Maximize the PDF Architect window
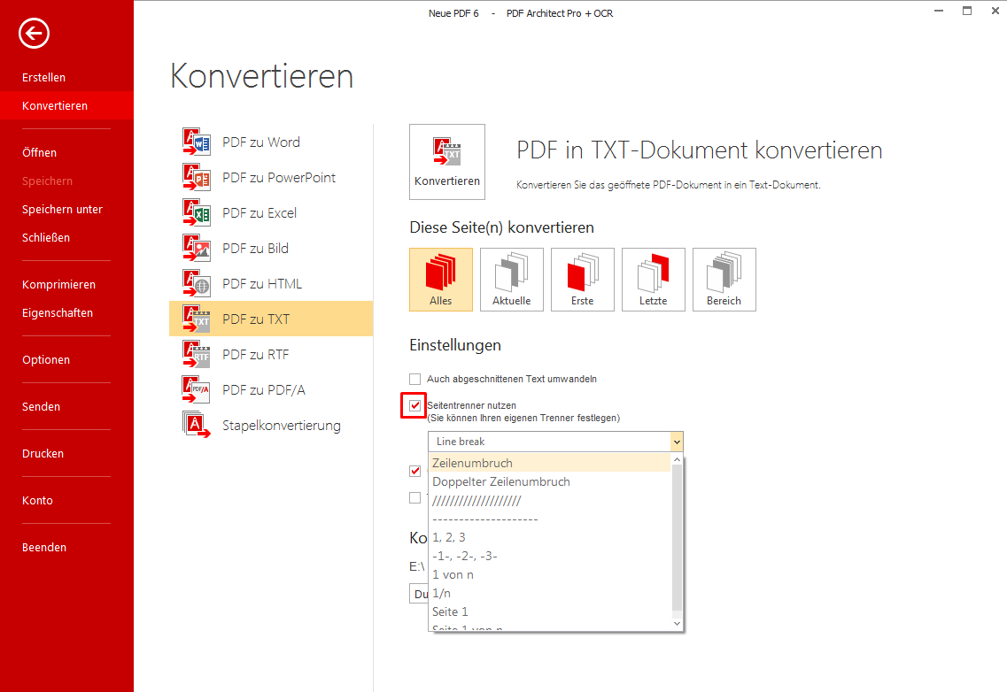The image size is (1007, 692). (x=967, y=11)
